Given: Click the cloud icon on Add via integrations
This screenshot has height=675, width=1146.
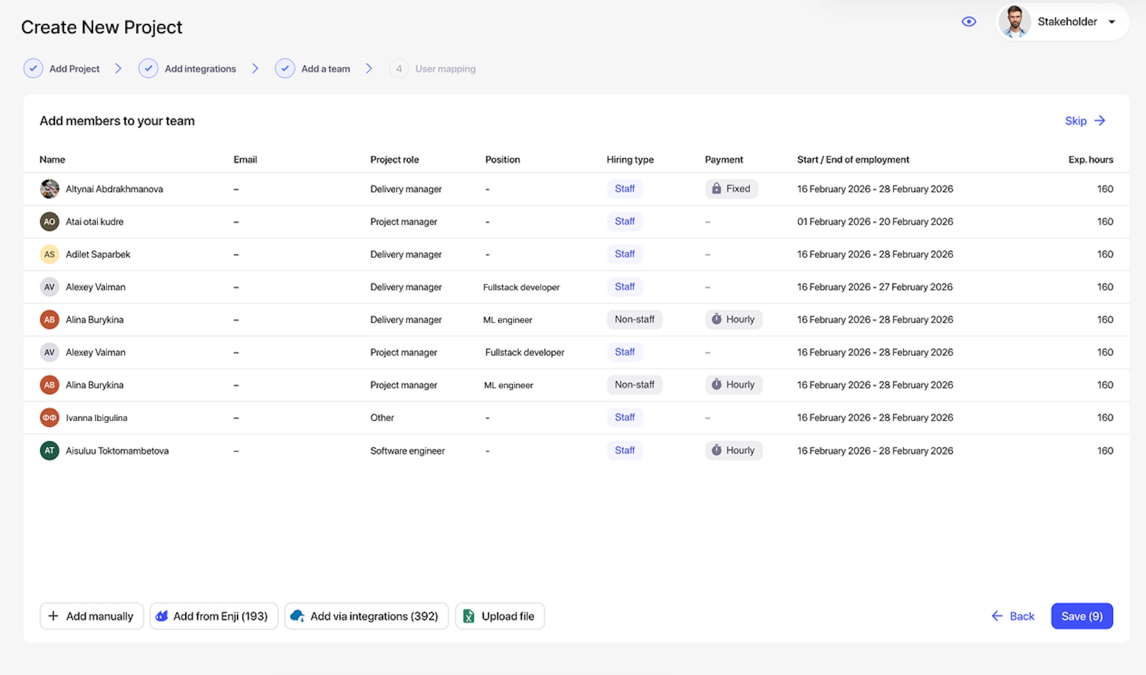Looking at the screenshot, I should tap(297, 616).
